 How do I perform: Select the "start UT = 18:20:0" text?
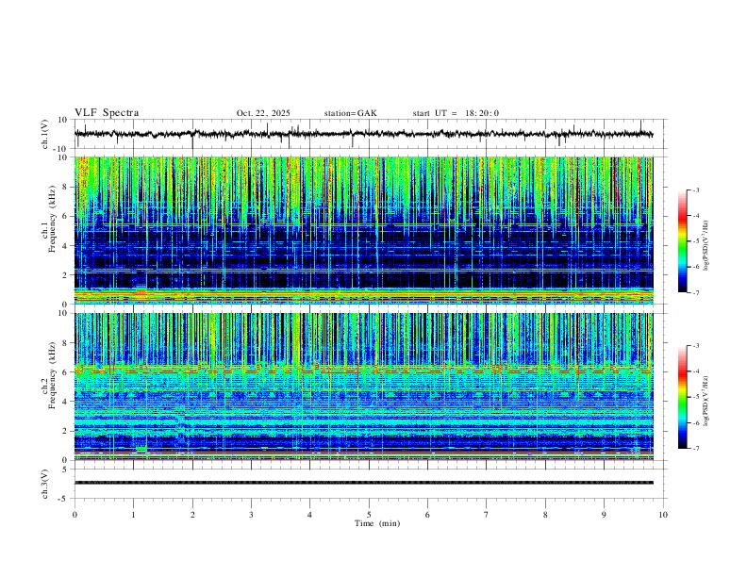456,113
